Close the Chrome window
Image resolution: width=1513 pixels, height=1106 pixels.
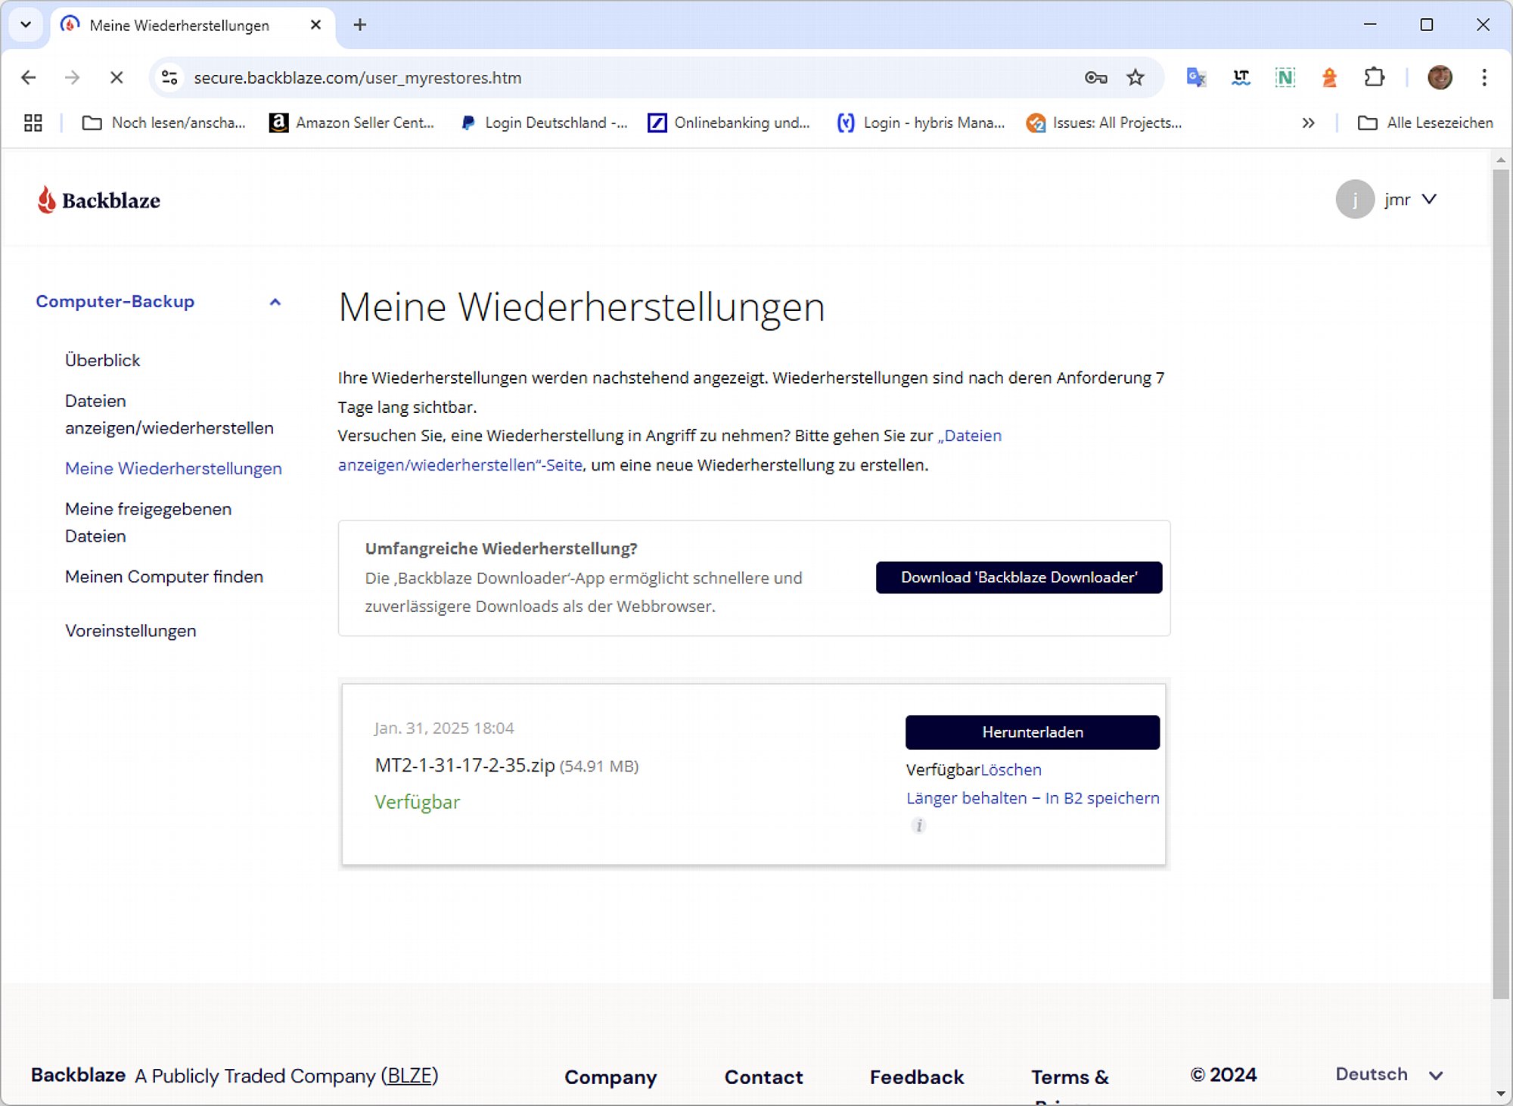coord(1483,25)
